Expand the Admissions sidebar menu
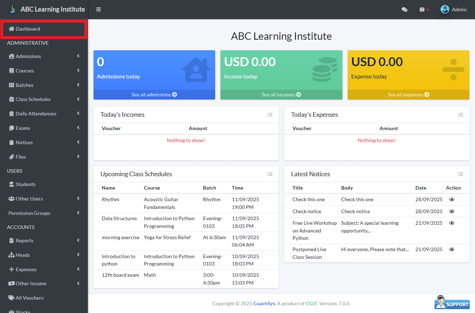 click(x=44, y=56)
